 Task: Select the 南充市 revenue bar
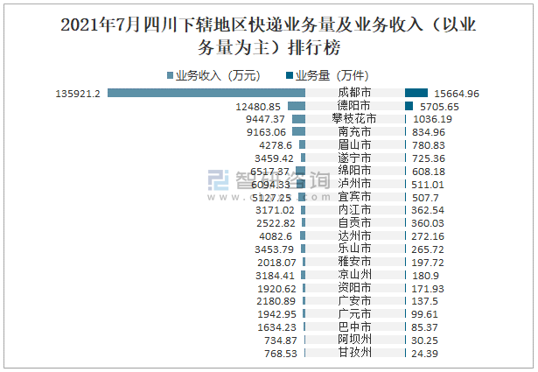[298, 132]
